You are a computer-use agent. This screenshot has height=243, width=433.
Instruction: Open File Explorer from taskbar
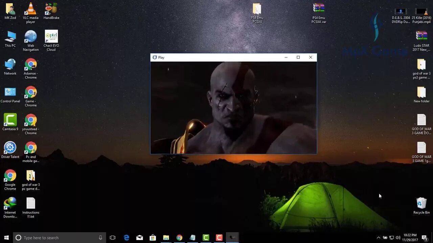[x=166, y=238]
